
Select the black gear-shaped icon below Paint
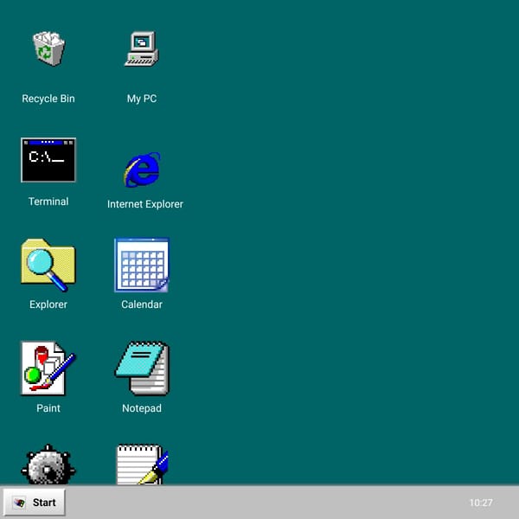click(48, 465)
